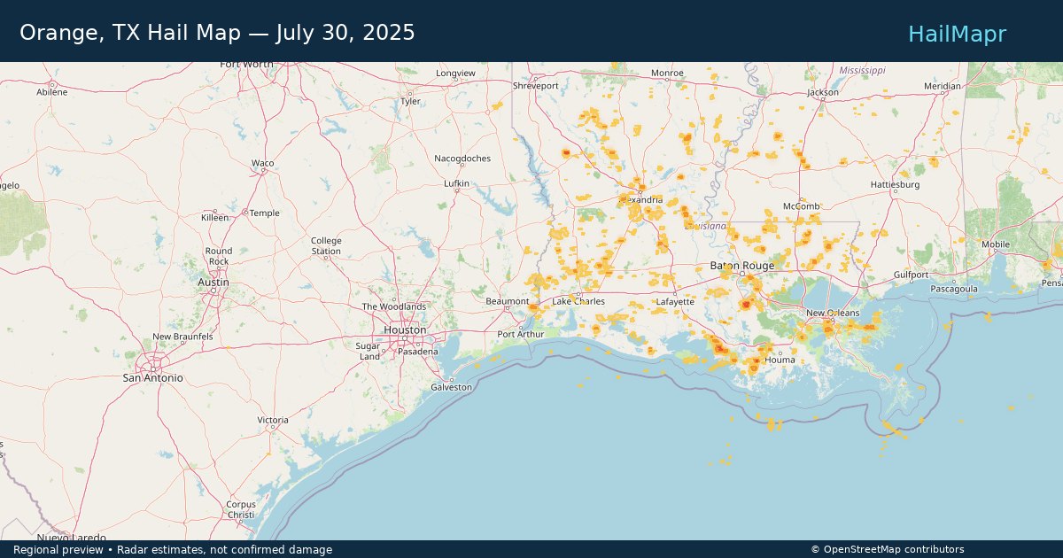Screen dimensions: 1063x558
Task: Click the Port Arthur map label
Action: [x=521, y=334]
